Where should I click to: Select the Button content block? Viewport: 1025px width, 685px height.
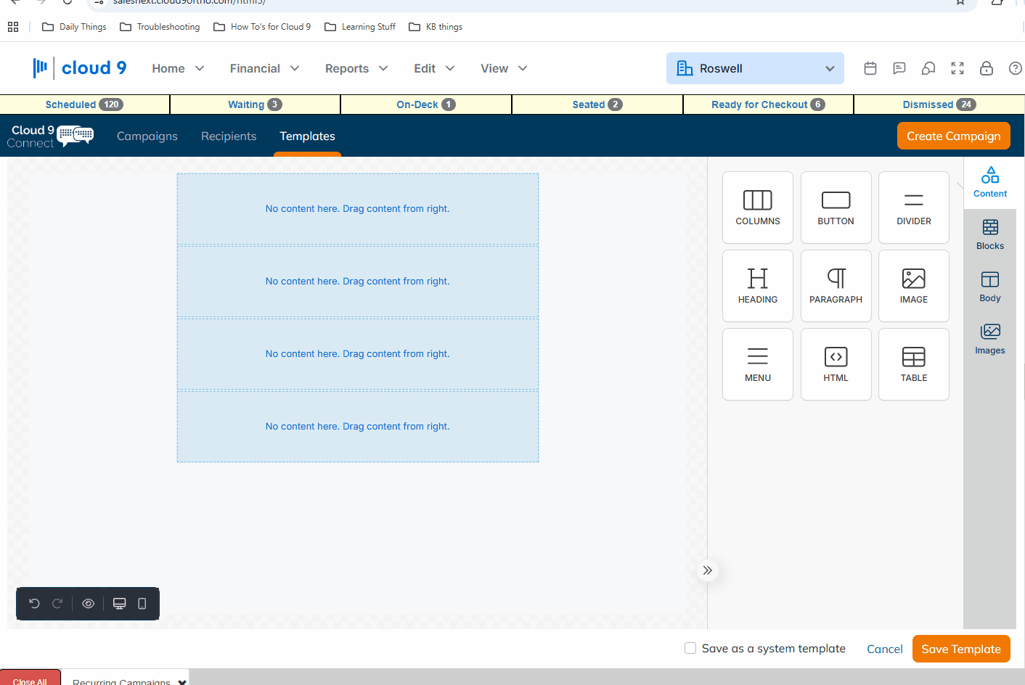pos(836,208)
